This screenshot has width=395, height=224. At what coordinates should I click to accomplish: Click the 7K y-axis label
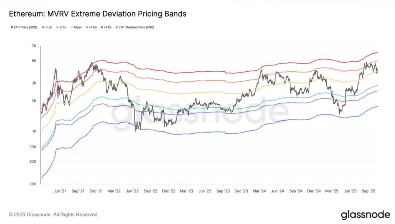34,46
